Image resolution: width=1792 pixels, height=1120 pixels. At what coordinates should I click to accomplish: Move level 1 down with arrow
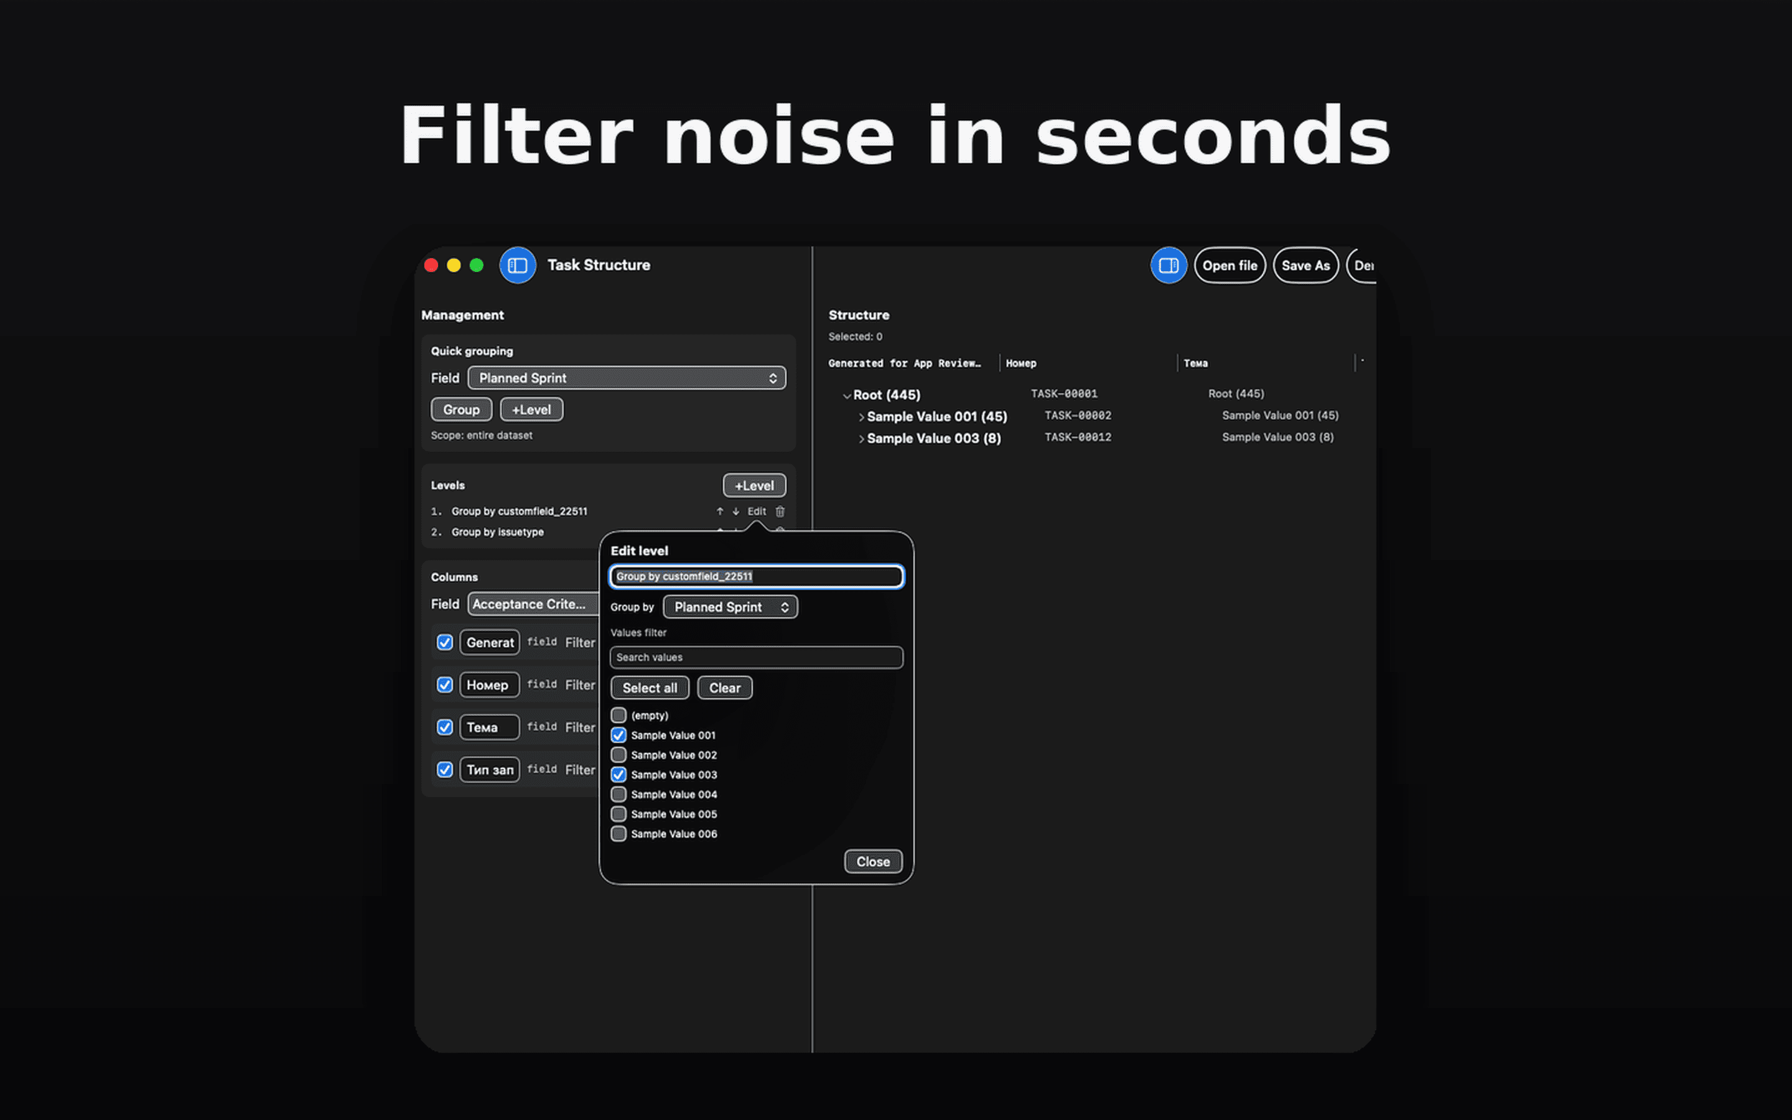pyautogui.click(x=736, y=511)
